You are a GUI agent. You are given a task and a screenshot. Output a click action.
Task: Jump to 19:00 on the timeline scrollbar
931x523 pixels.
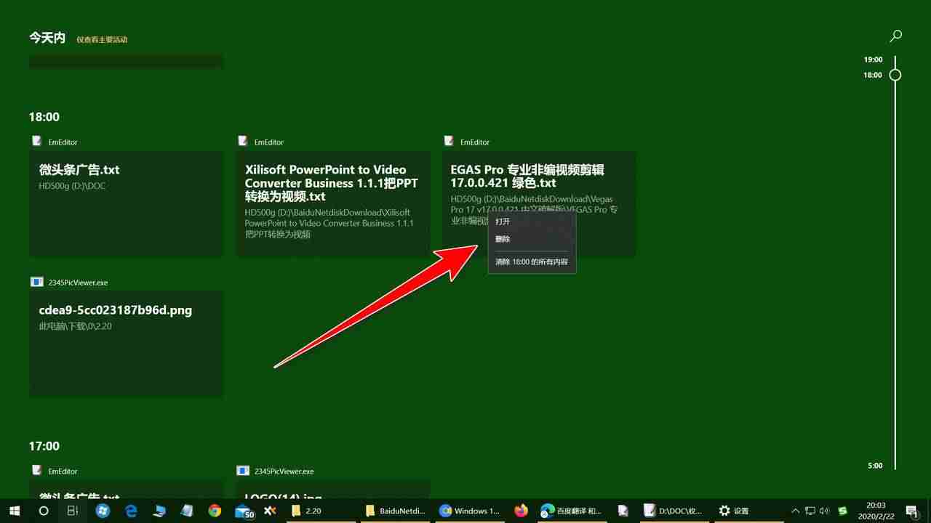pyautogui.click(x=874, y=60)
